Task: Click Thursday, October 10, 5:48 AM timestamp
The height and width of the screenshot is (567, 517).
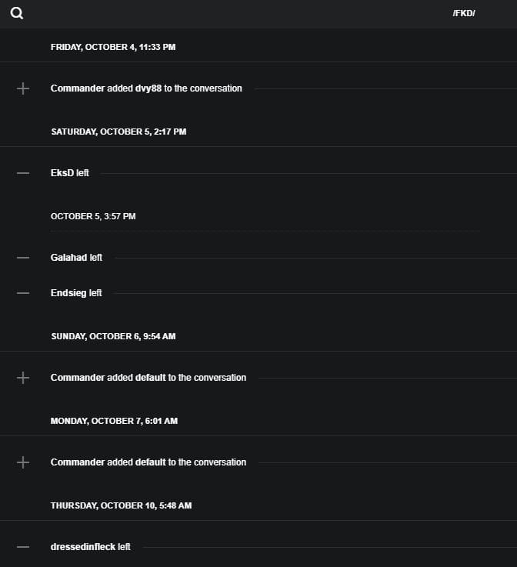Action: 121,505
